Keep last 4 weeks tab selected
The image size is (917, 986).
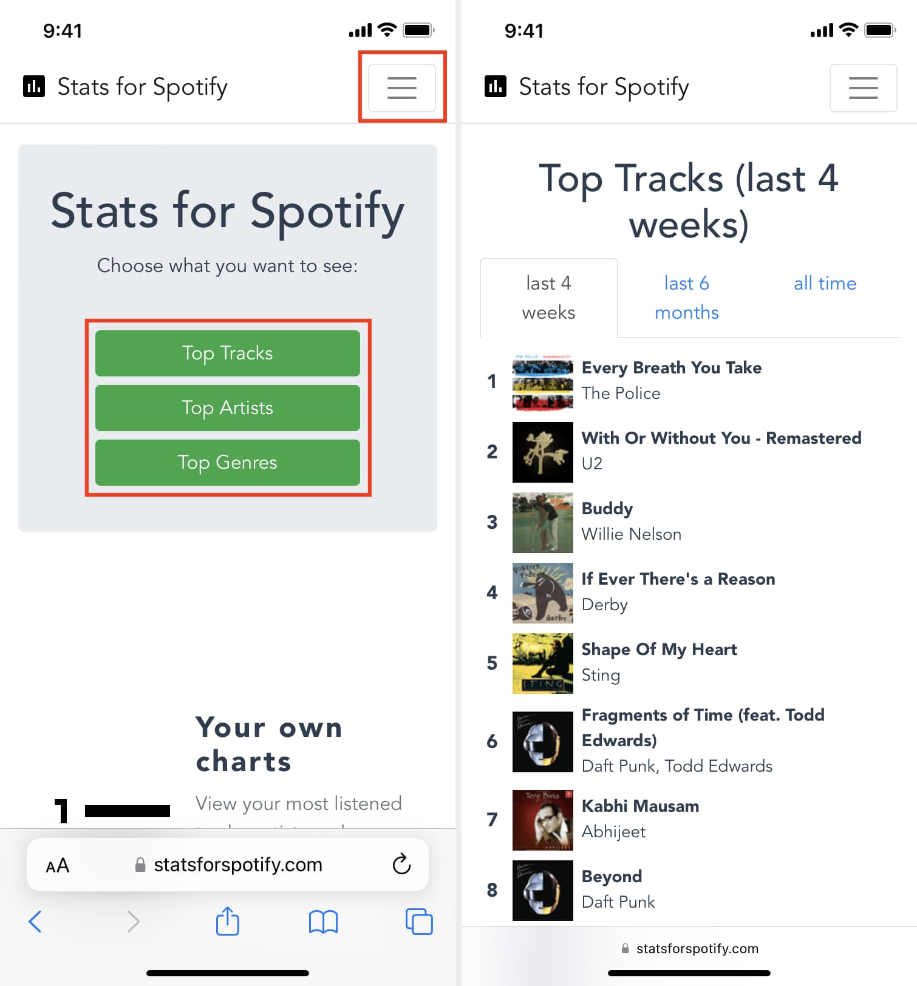point(548,297)
